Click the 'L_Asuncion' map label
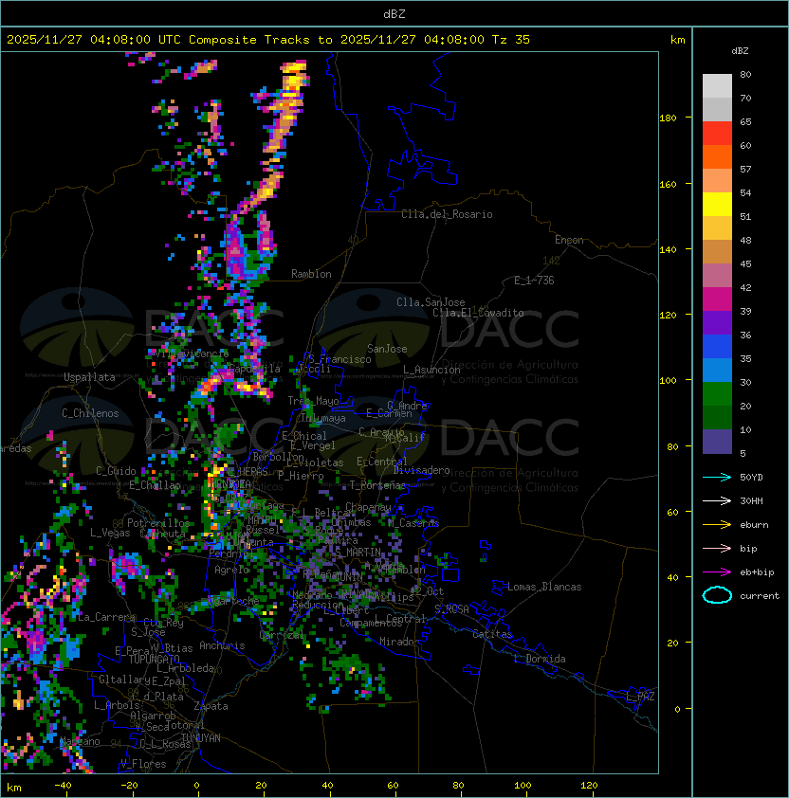This screenshot has width=789, height=798. click(x=431, y=370)
